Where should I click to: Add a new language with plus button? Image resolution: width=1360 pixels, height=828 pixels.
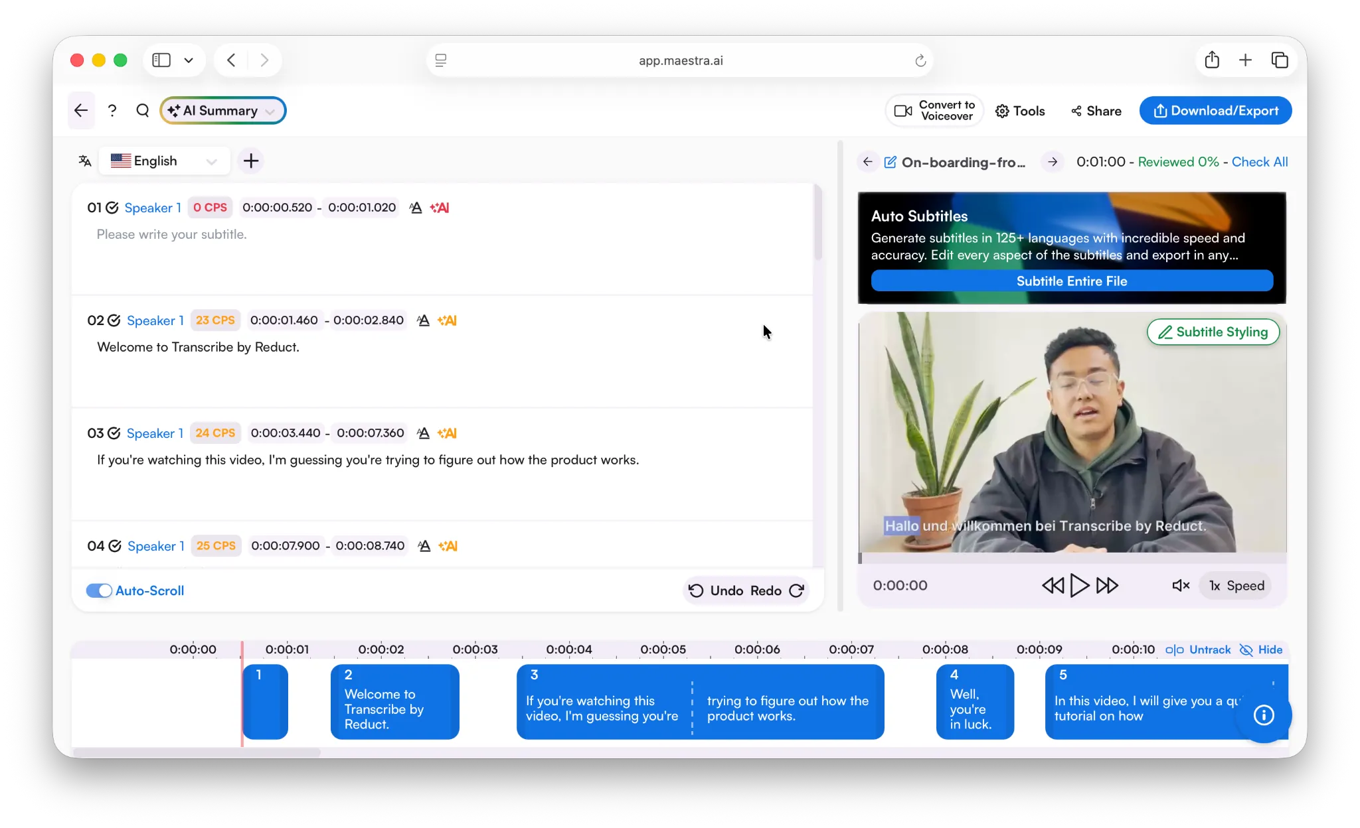pos(251,161)
